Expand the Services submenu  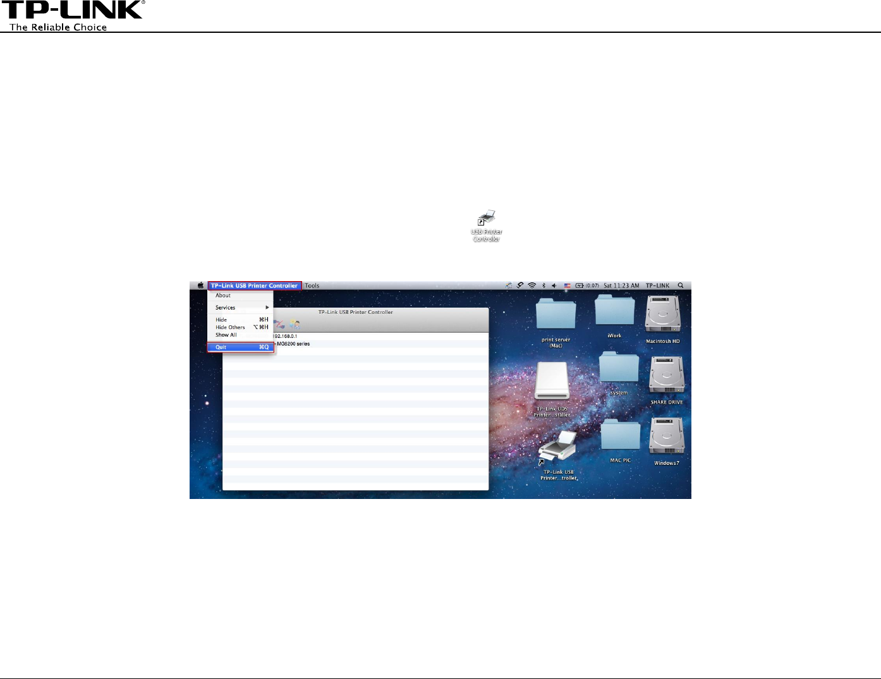coord(241,308)
